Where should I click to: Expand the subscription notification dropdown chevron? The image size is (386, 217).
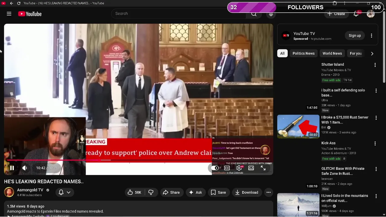coord(68,192)
